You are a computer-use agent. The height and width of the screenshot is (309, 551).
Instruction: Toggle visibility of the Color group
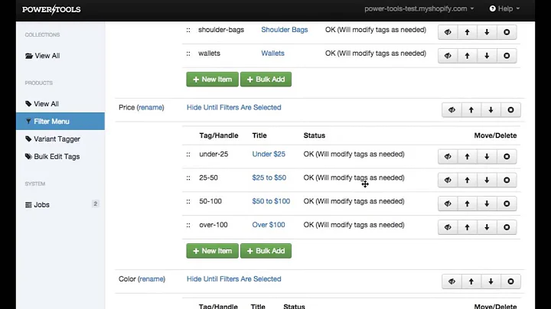pyautogui.click(x=452, y=281)
